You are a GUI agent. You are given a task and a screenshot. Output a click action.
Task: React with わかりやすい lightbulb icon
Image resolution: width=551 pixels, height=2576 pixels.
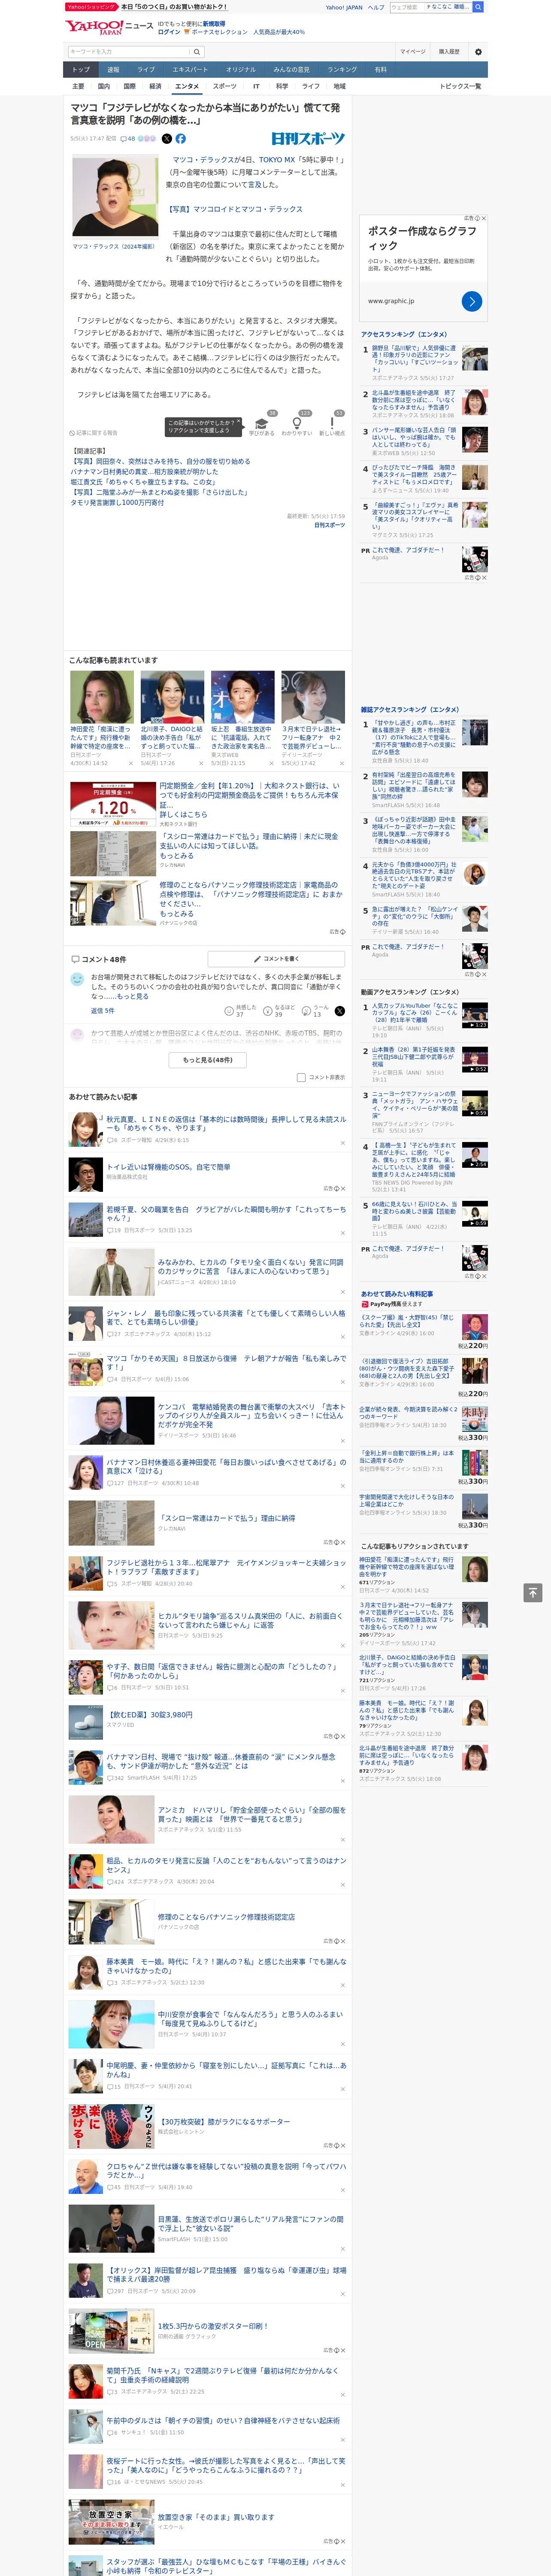(297, 424)
